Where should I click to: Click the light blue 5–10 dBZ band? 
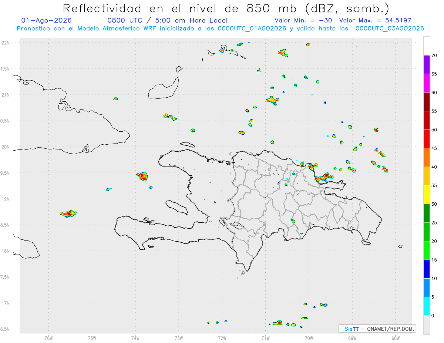(x=427, y=288)
